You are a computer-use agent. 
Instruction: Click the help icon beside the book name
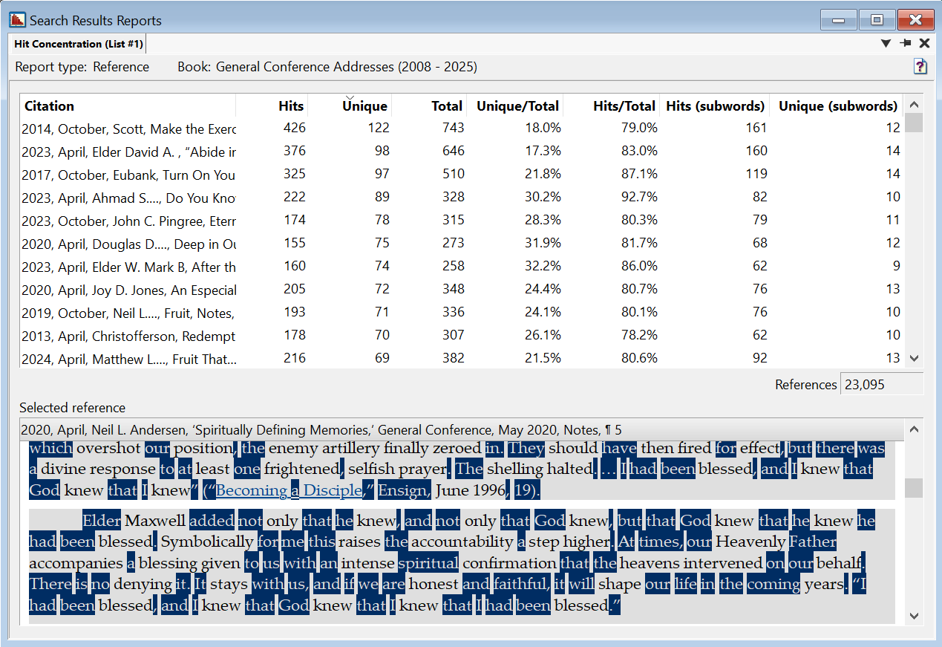point(920,67)
